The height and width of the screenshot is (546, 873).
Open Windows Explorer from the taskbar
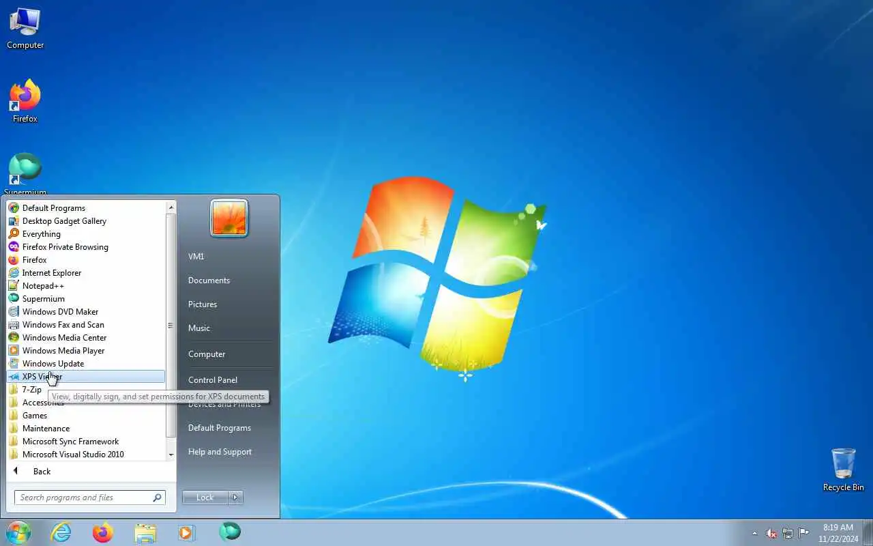pyautogui.click(x=145, y=532)
